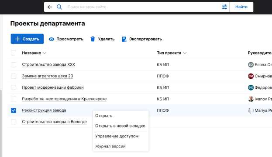The image size is (272, 157).
Task: Open search filter settings sliders icon
Action: click(224, 7)
